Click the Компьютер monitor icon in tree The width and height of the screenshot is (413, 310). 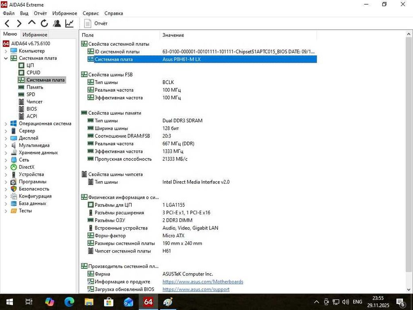14,51
